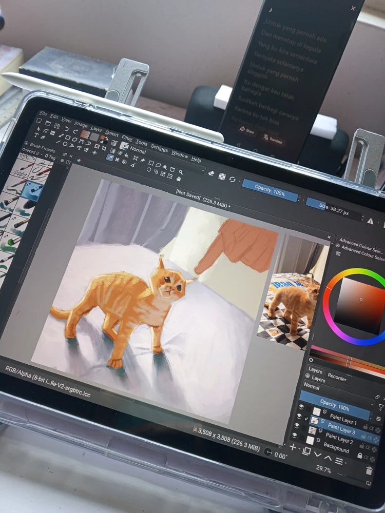
Task: Hide Paint Layer 2 with its eye icon
Action: click(297, 426)
